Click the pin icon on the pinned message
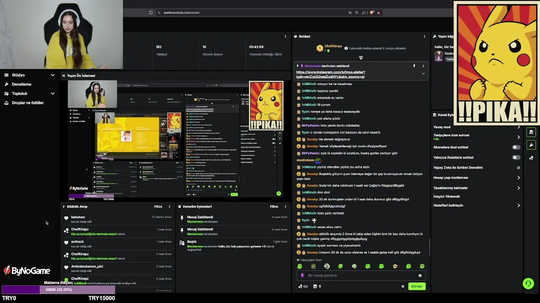This screenshot has width=540, height=303. tap(414, 66)
